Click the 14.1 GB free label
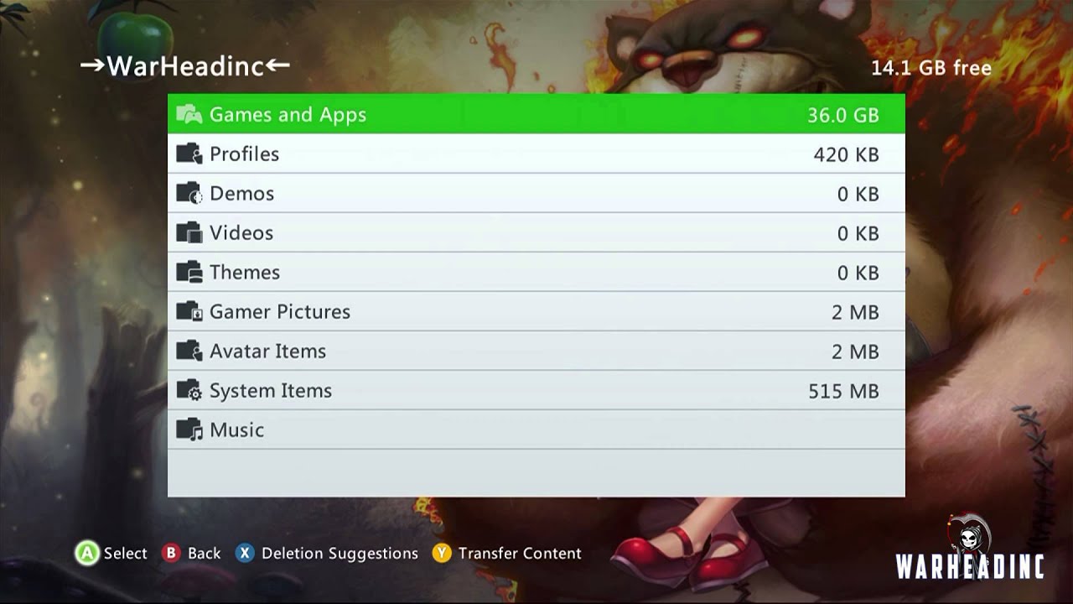 (x=931, y=68)
